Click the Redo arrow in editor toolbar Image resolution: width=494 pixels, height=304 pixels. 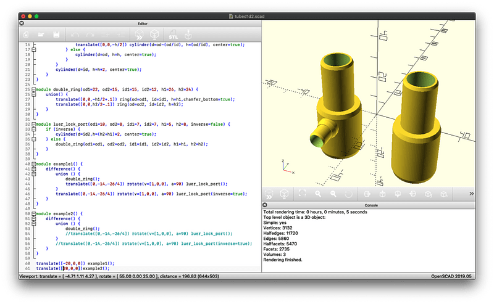[x=90, y=35]
